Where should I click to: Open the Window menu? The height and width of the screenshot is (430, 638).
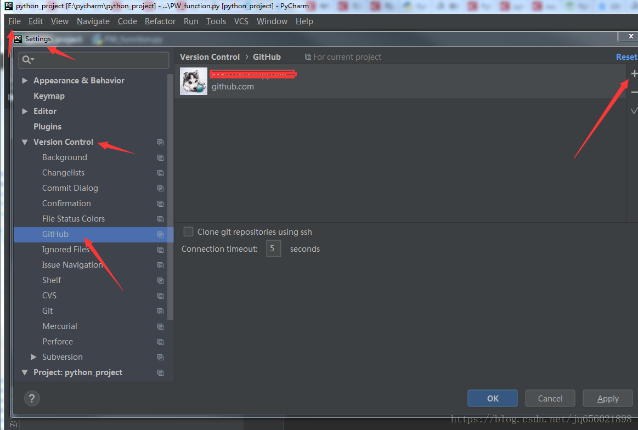(x=272, y=21)
